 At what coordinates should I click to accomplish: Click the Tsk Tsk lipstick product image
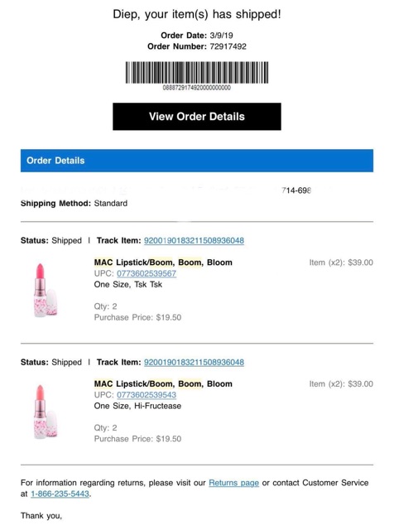click(x=46, y=290)
